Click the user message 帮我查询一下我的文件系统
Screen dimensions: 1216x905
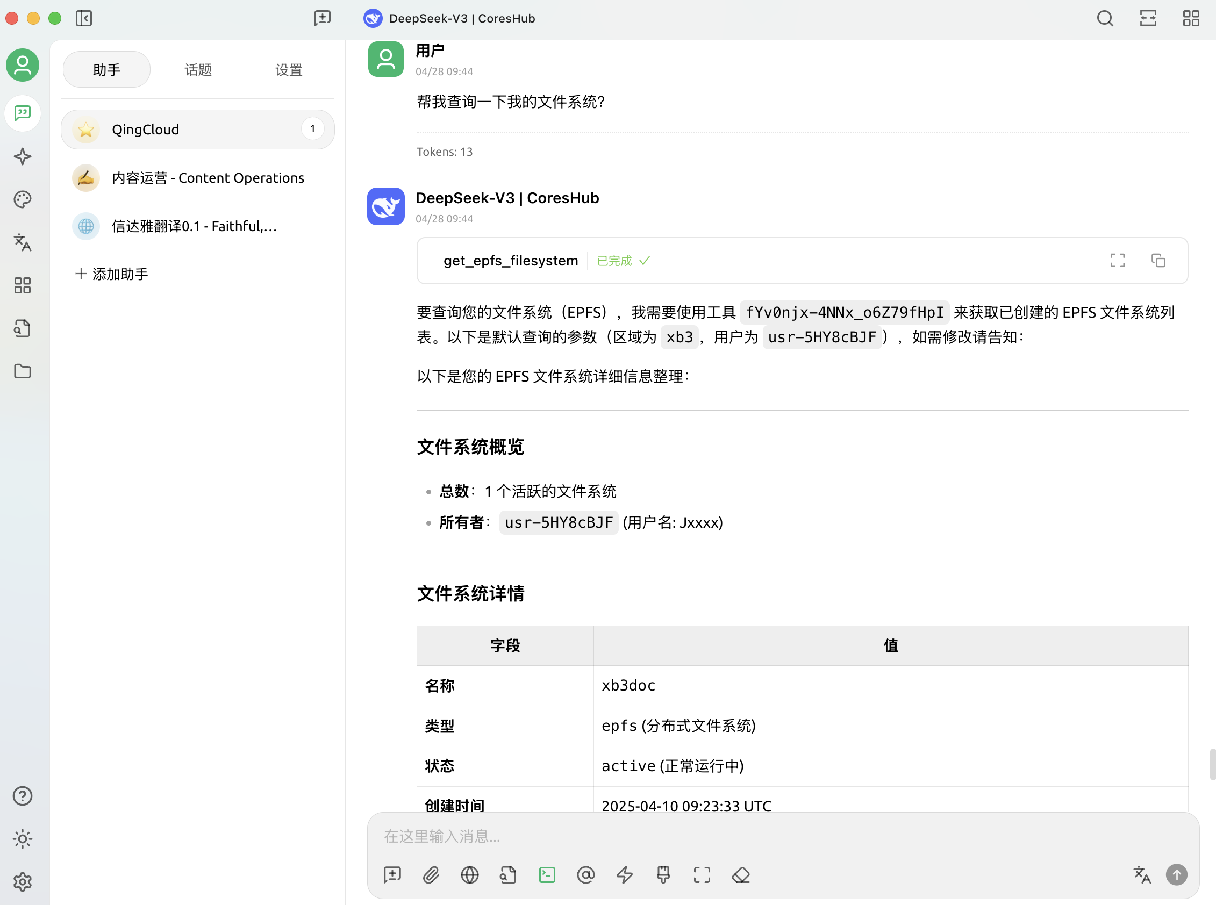tap(510, 102)
